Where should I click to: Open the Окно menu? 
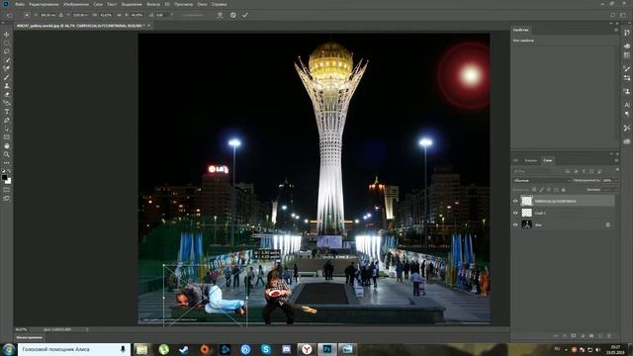coord(202,4)
